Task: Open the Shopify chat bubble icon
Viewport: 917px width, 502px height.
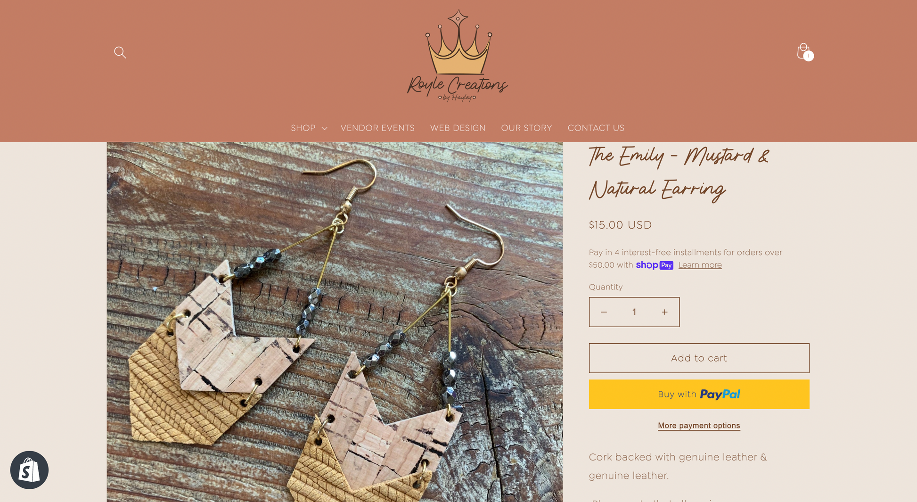Action: coord(29,470)
